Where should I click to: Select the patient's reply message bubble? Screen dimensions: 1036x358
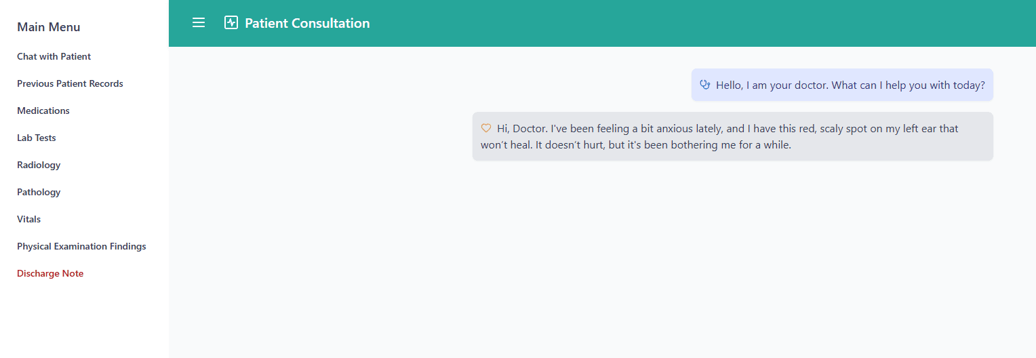733,136
